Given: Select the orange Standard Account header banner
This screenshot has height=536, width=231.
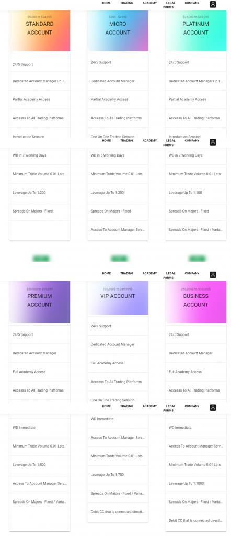Looking at the screenshot, I should pyautogui.click(x=40, y=31).
